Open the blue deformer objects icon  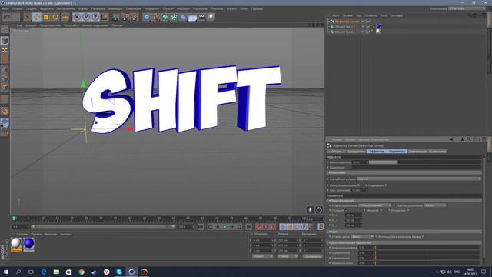[x=184, y=17]
